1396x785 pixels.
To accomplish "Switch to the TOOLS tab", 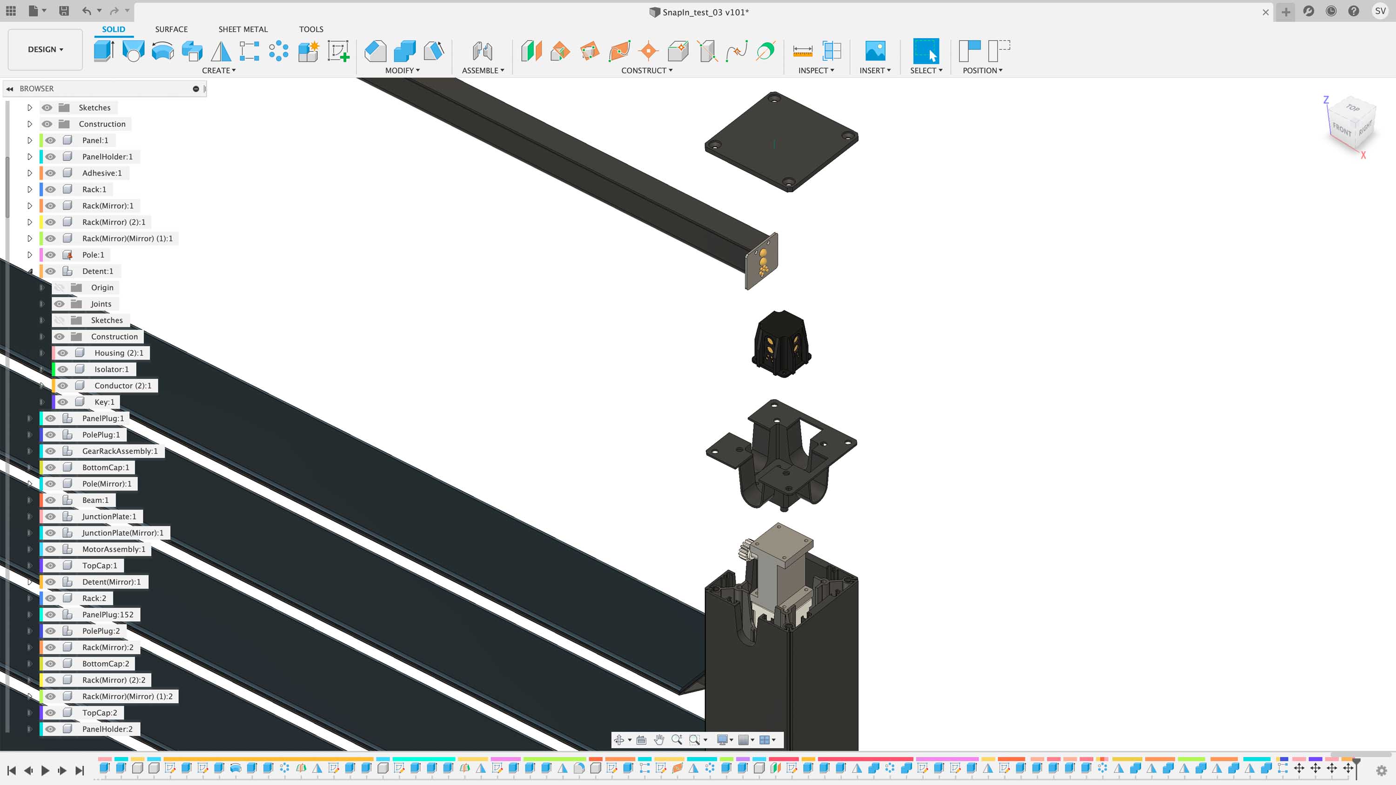I will (x=311, y=29).
